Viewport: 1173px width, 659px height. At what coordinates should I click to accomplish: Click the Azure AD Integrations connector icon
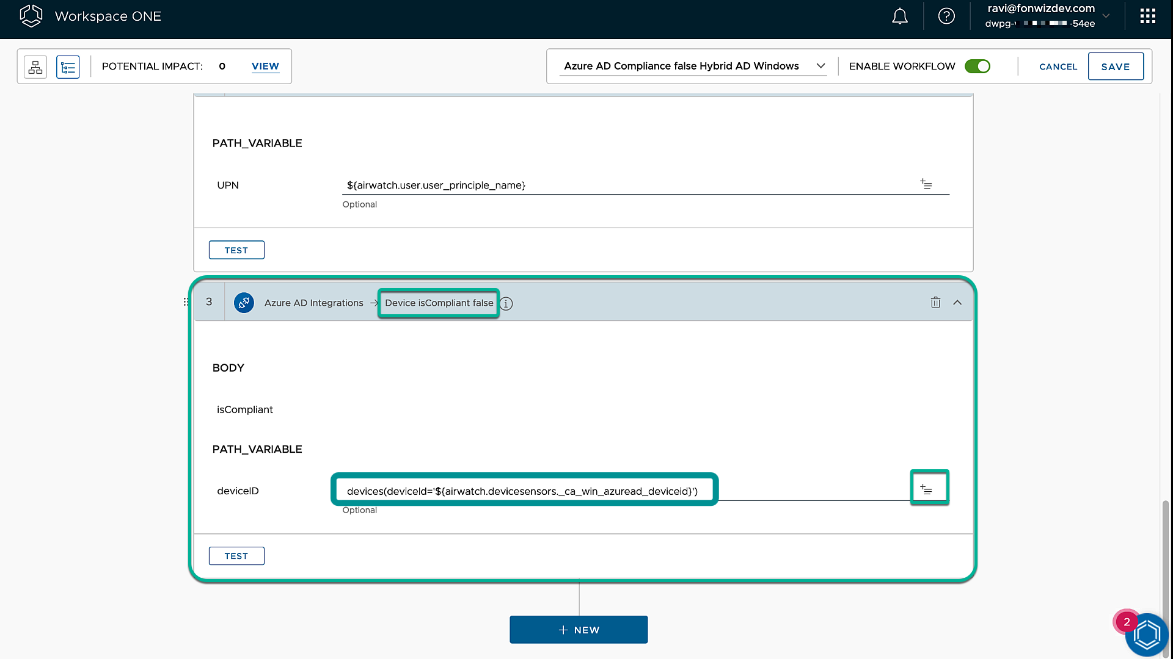click(244, 303)
